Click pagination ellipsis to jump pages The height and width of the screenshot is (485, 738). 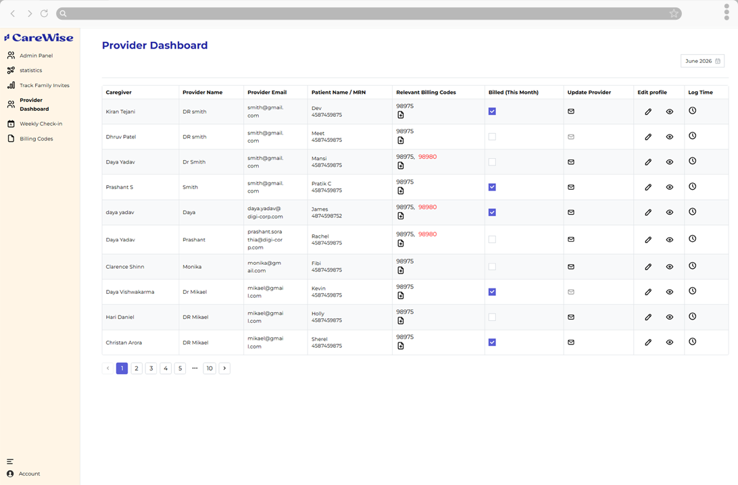(195, 368)
